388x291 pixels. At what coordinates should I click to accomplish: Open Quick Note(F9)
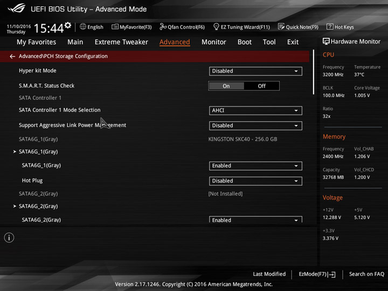(298, 27)
